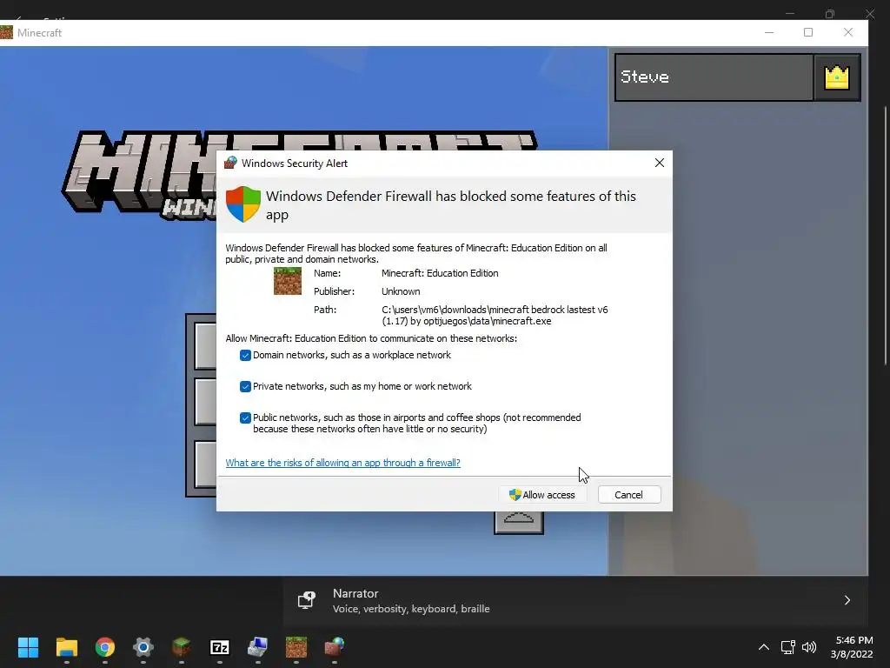890x668 pixels.
Task: Click the Minecraft dirt block icon in dialog
Action: click(x=288, y=281)
